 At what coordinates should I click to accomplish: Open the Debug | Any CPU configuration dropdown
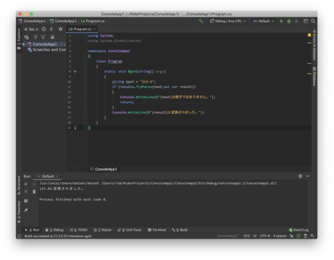coord(228,21)
